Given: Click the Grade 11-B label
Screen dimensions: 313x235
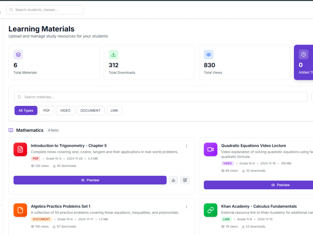Looking at the screenshot, I should (x=244, y=219).
